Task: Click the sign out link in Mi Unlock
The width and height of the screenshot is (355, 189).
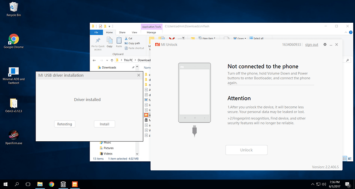Action: coord(311,45)
